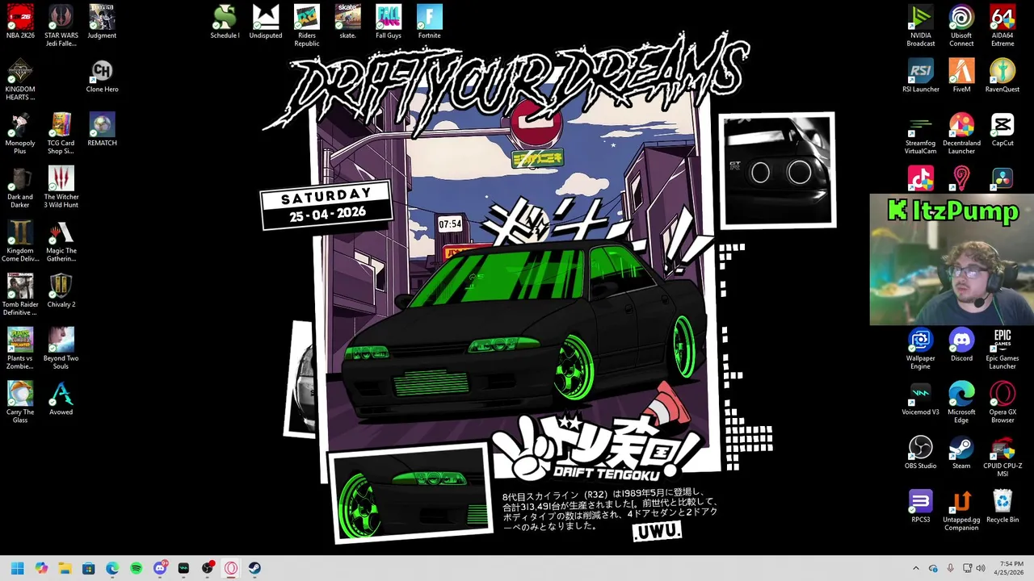Show hidden system tray icons
1034x581 pixels.
point(915,568)
